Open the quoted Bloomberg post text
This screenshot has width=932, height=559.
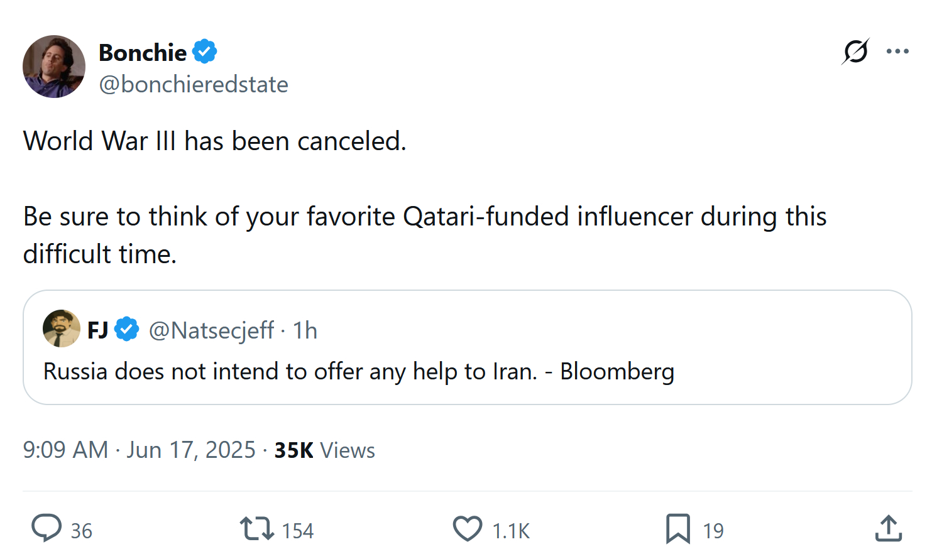click(358, 372)
